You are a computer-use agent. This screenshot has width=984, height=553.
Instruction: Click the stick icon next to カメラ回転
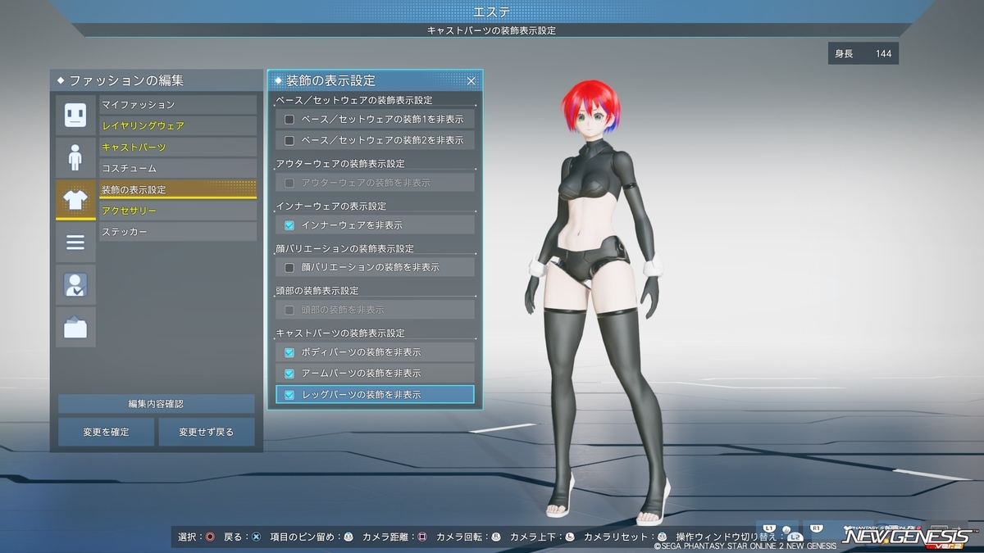tap(496, 537)
